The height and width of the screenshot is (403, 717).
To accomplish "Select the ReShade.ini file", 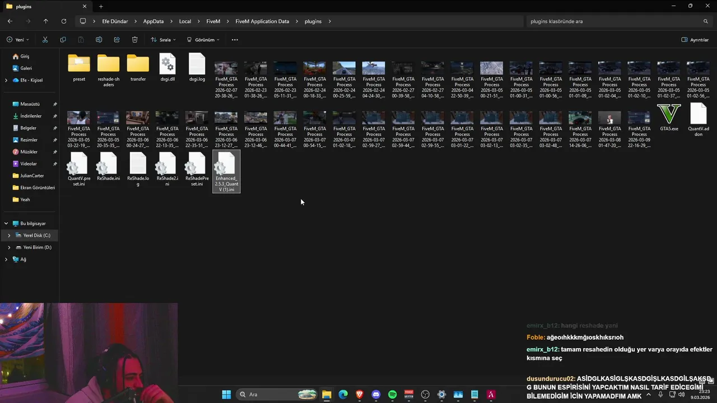I will [x=109, y=167].
